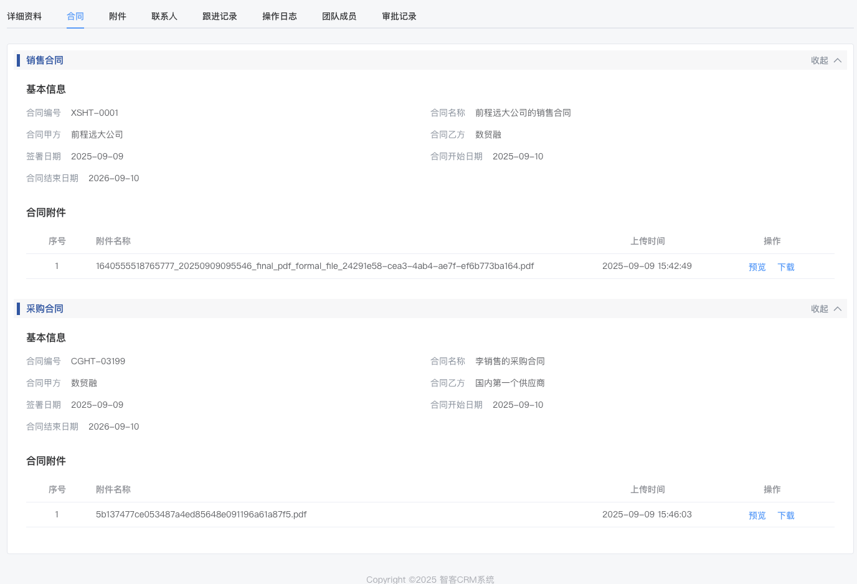Download the sales contract PDF attachment
857x584 pixels.
pos(786,267)
